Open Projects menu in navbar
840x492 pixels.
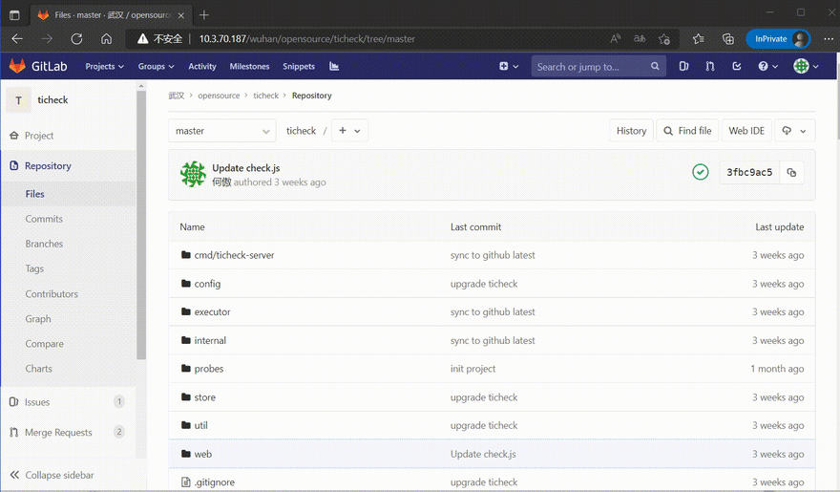tap(104, 67)
